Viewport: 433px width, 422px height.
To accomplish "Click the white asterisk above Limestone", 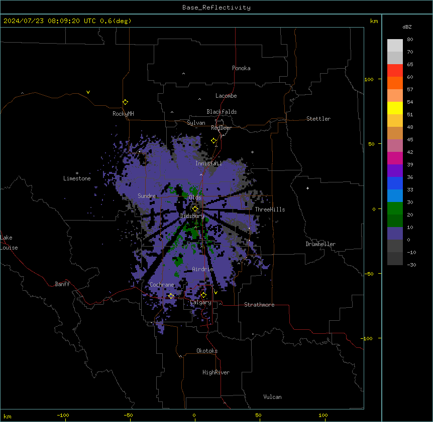I will [x=77, y=173].
